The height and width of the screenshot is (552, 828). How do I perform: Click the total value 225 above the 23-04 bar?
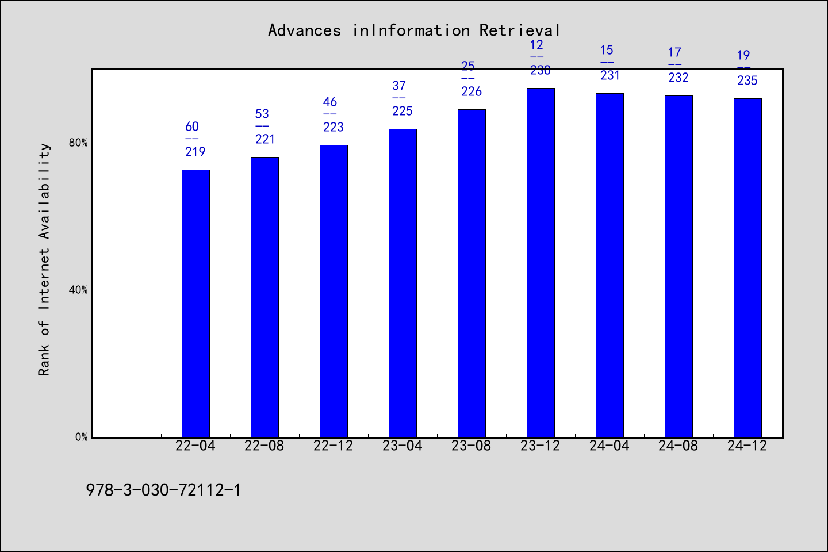coord(402,112)
